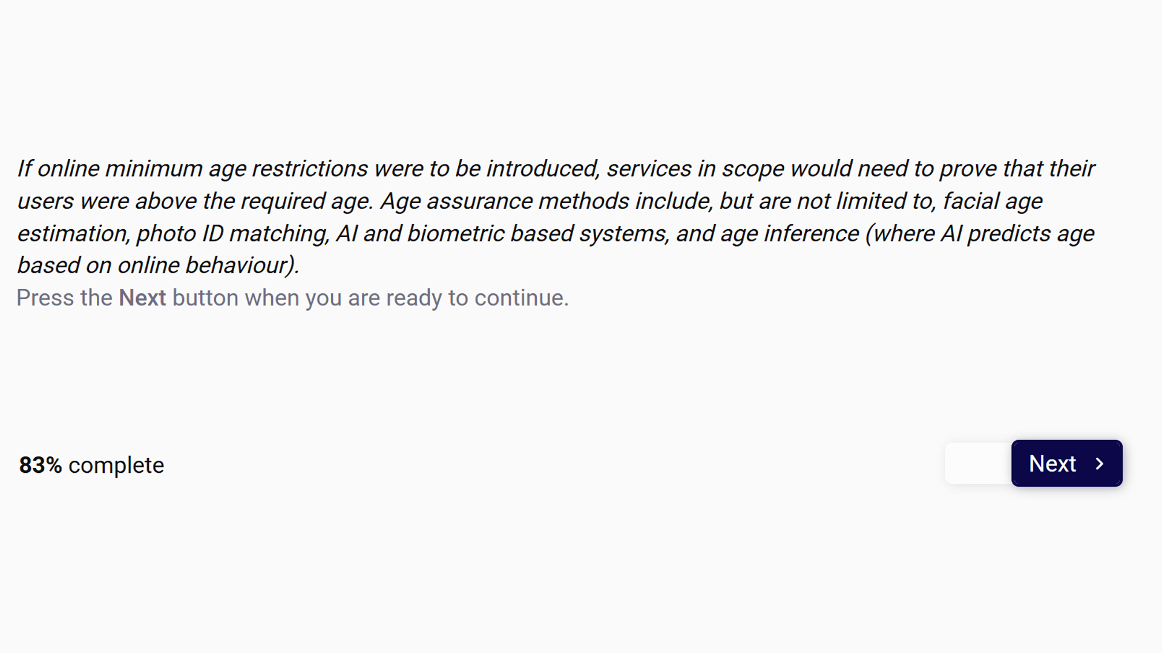Click the blank white button beside Next
The height and width of the screenshot is (653, 1162).
point(978,463)
